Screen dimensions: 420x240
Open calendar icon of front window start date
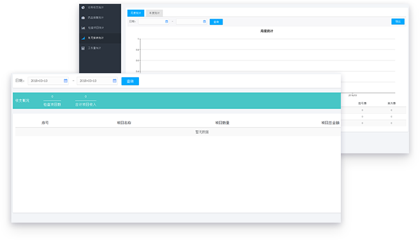tap(66, 81)
